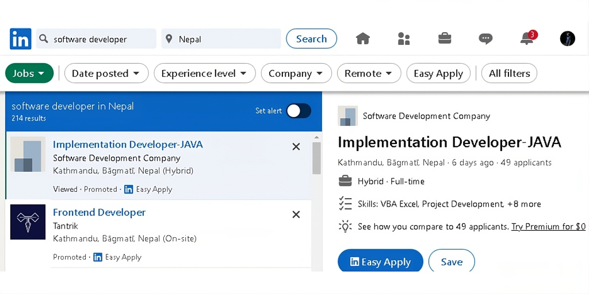Expand the Company filter
Screen dimensions: 589x294
[x=296, y=73]
